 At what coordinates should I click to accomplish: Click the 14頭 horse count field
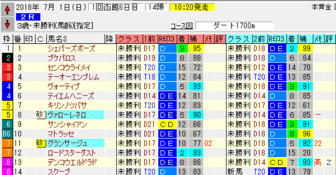(x=156, y=7)
